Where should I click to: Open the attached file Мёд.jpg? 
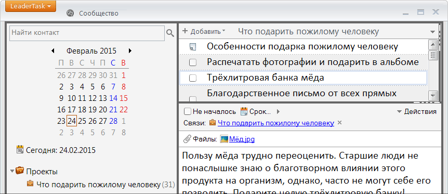point(242,139)
